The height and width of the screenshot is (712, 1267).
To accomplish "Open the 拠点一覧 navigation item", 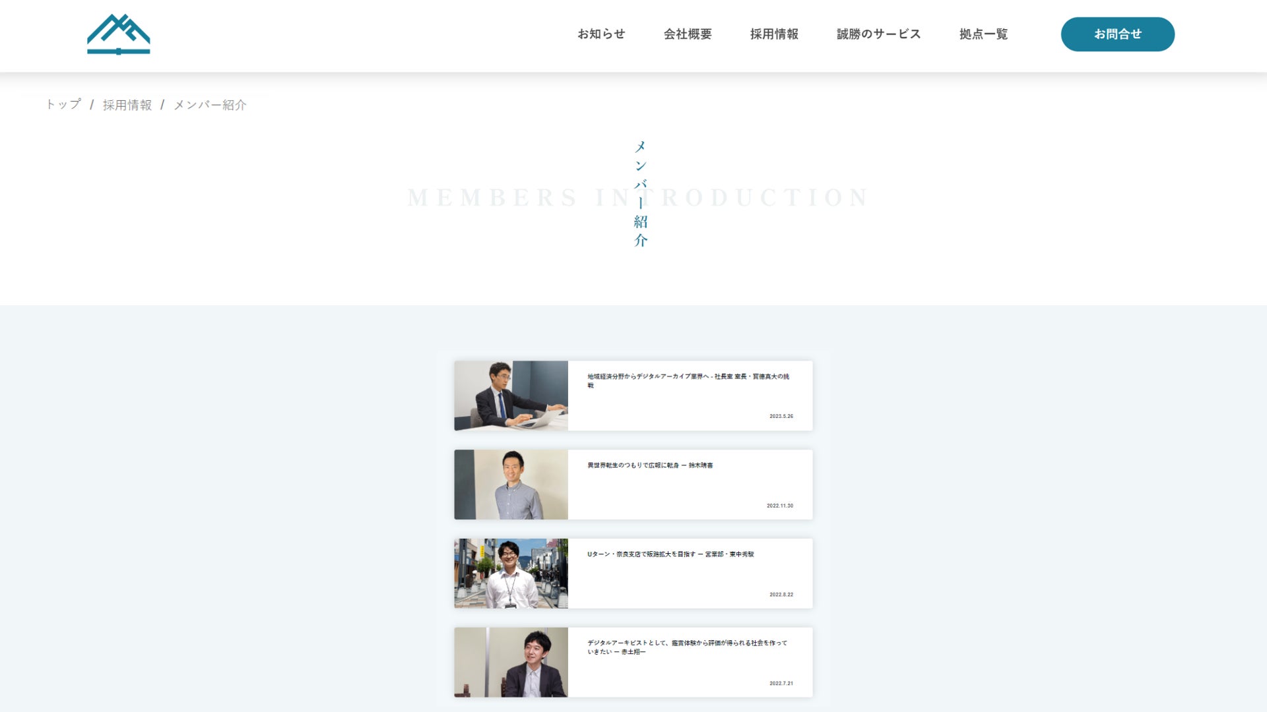I will (x=983, y=34).
